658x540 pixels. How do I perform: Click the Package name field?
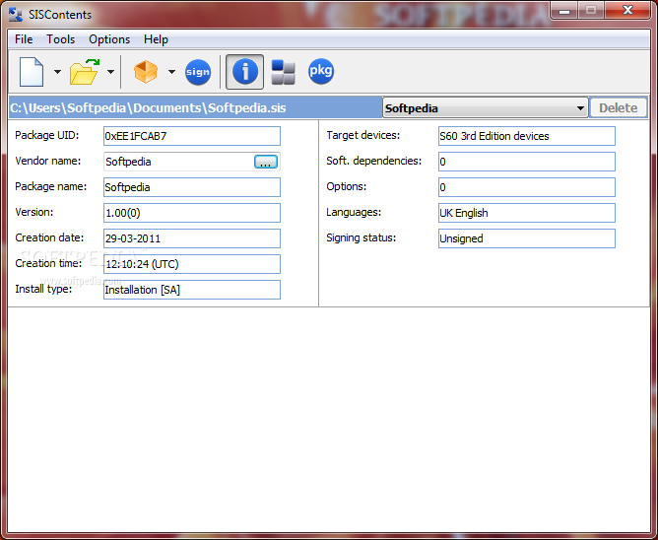[192, 187]
